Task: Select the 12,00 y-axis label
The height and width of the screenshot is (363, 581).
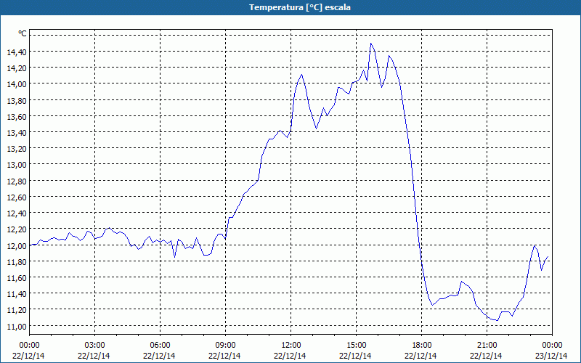Action: click(17, 245)
